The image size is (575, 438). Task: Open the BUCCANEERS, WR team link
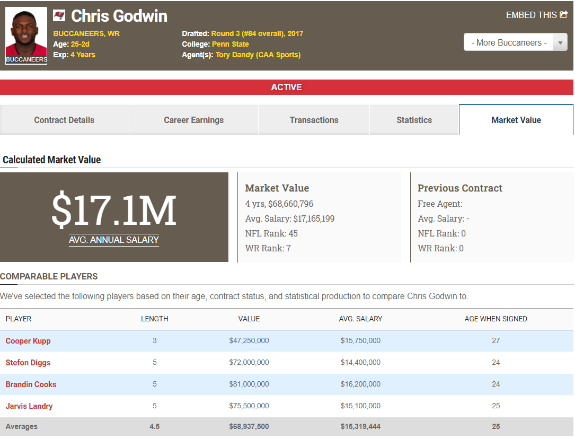(86, 33)
